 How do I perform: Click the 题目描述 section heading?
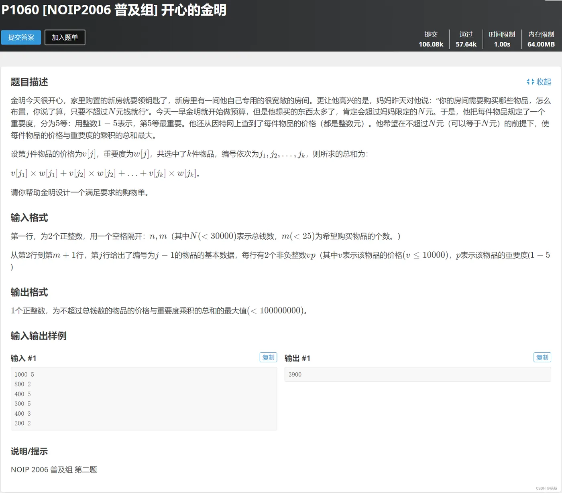click(29, 82)
